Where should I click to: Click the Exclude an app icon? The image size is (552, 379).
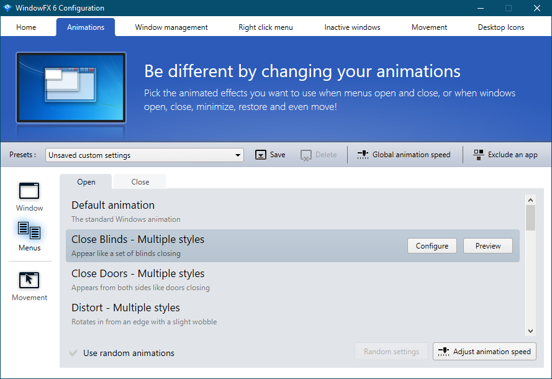point(479,155)
